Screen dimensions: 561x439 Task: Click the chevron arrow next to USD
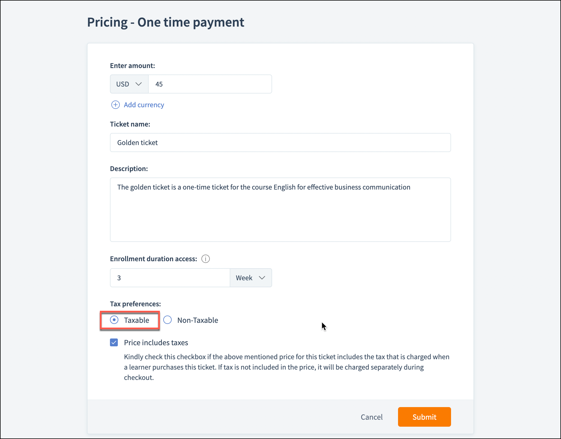(x=139, y=84)
